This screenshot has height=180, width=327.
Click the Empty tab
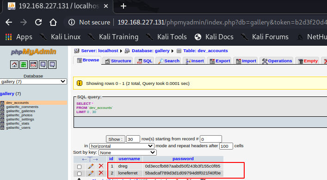click(308, 61)
